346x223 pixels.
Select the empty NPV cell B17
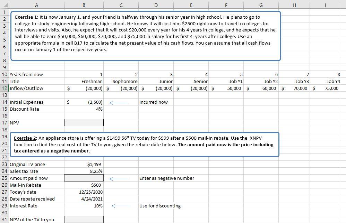click(x=84, y=122)
